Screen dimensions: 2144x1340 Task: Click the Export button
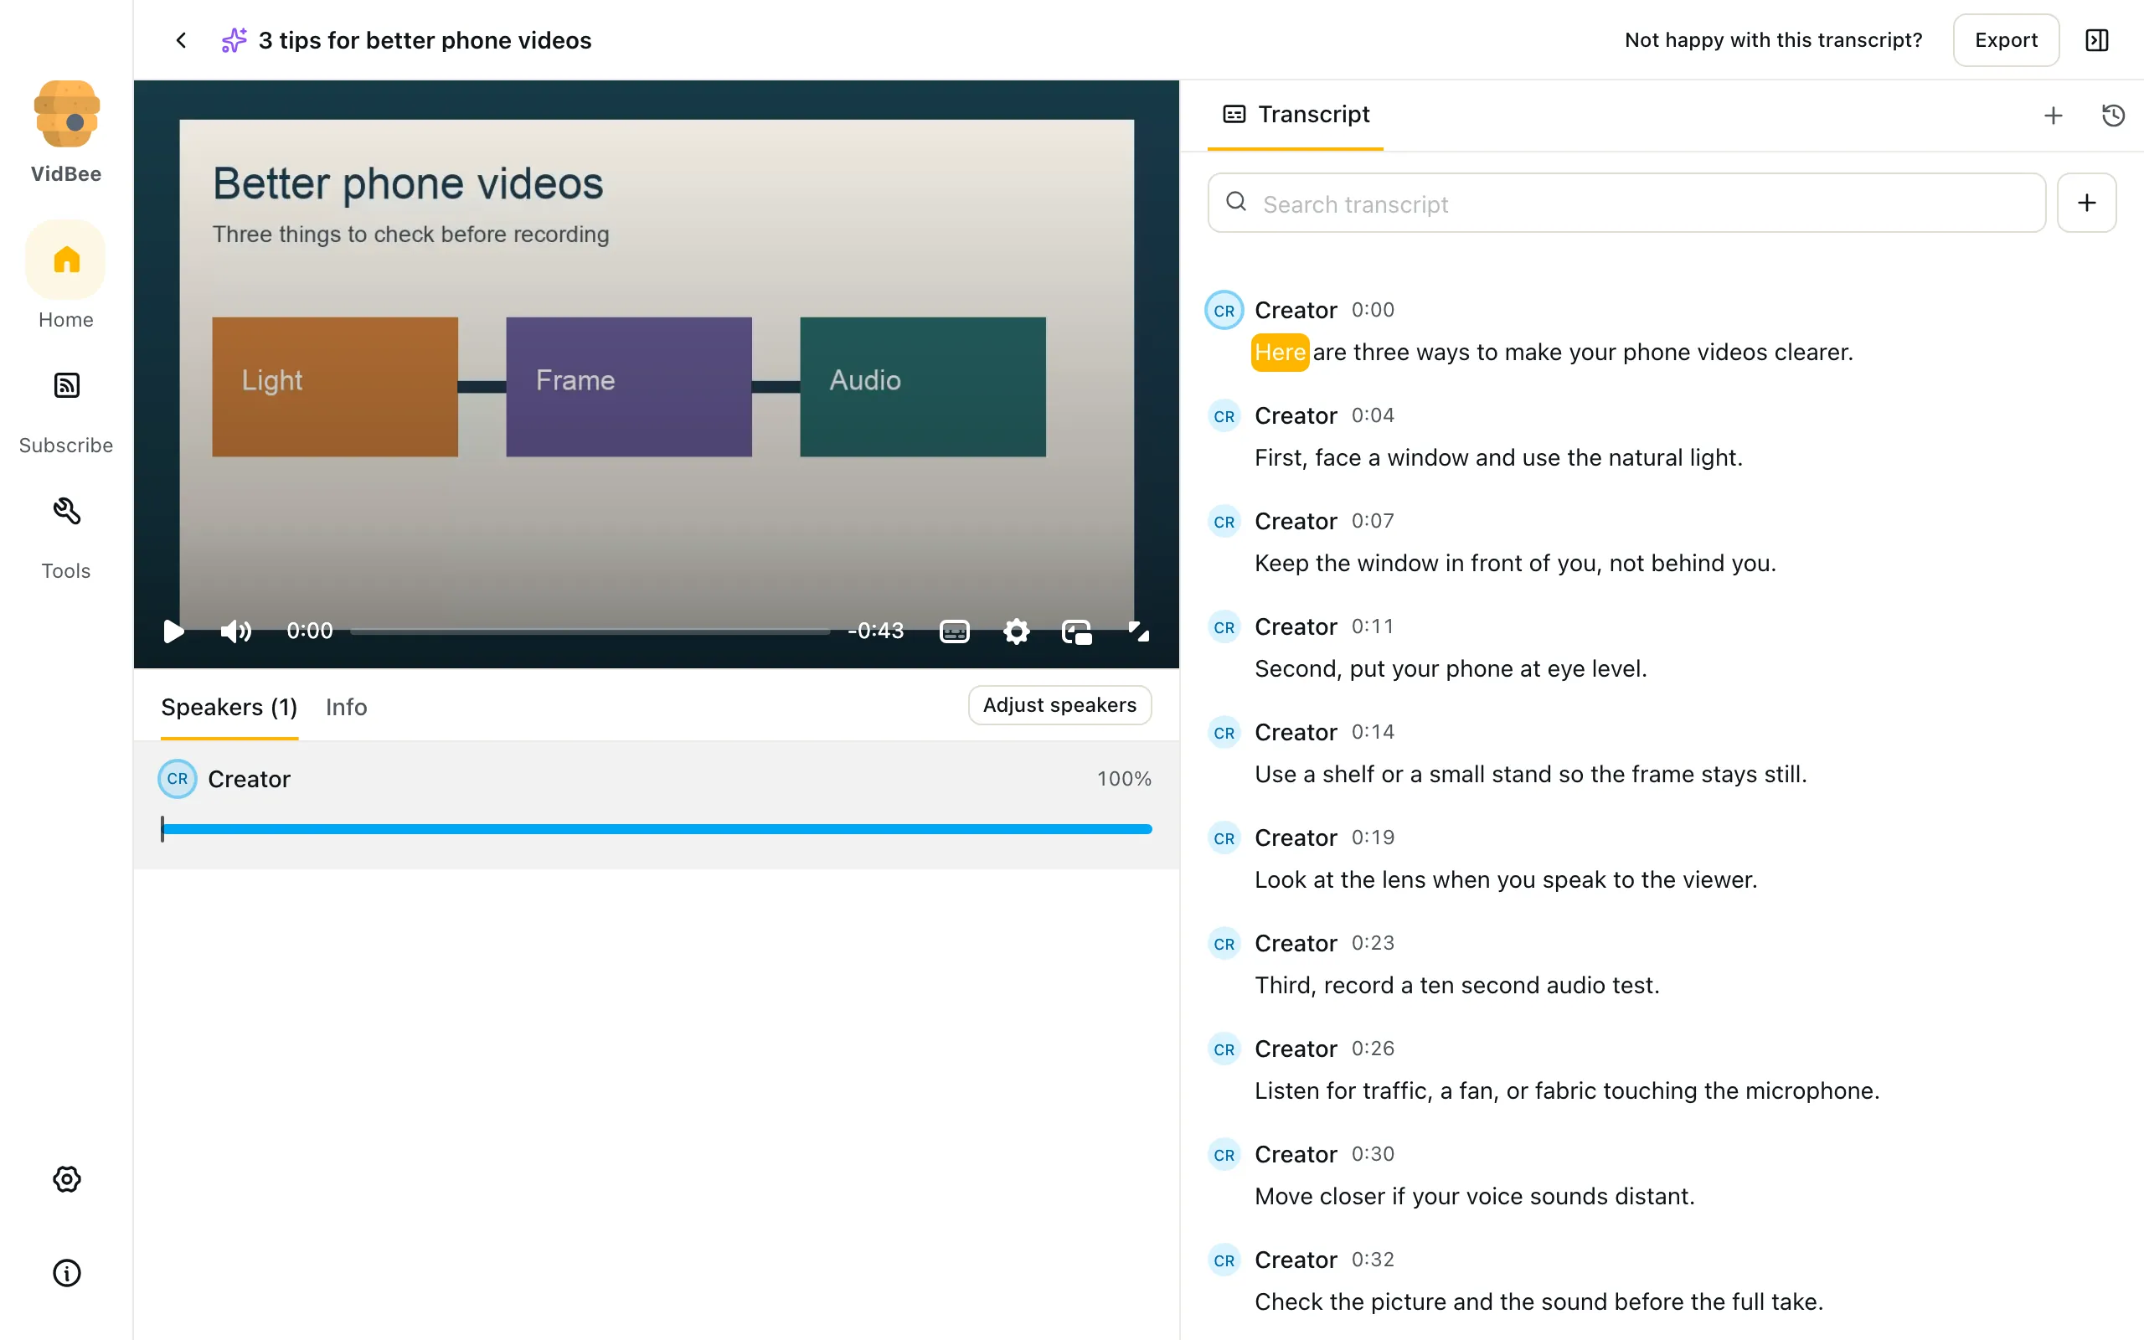pyautogui.click(x=2006, y=40)
